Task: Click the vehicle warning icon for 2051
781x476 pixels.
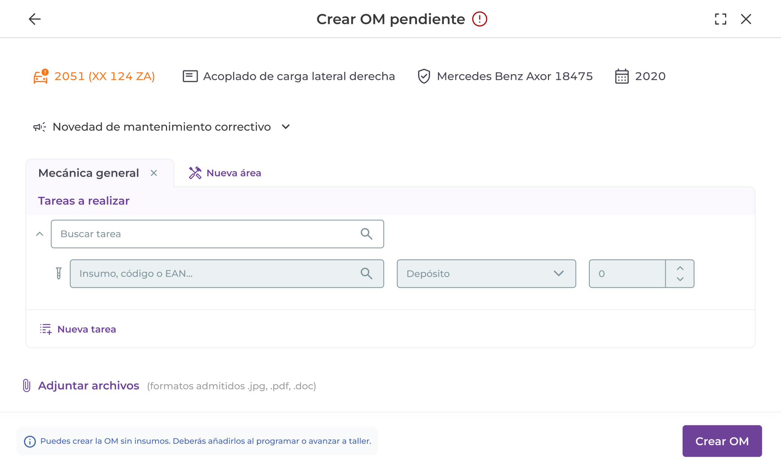Action: click(41, 76)
